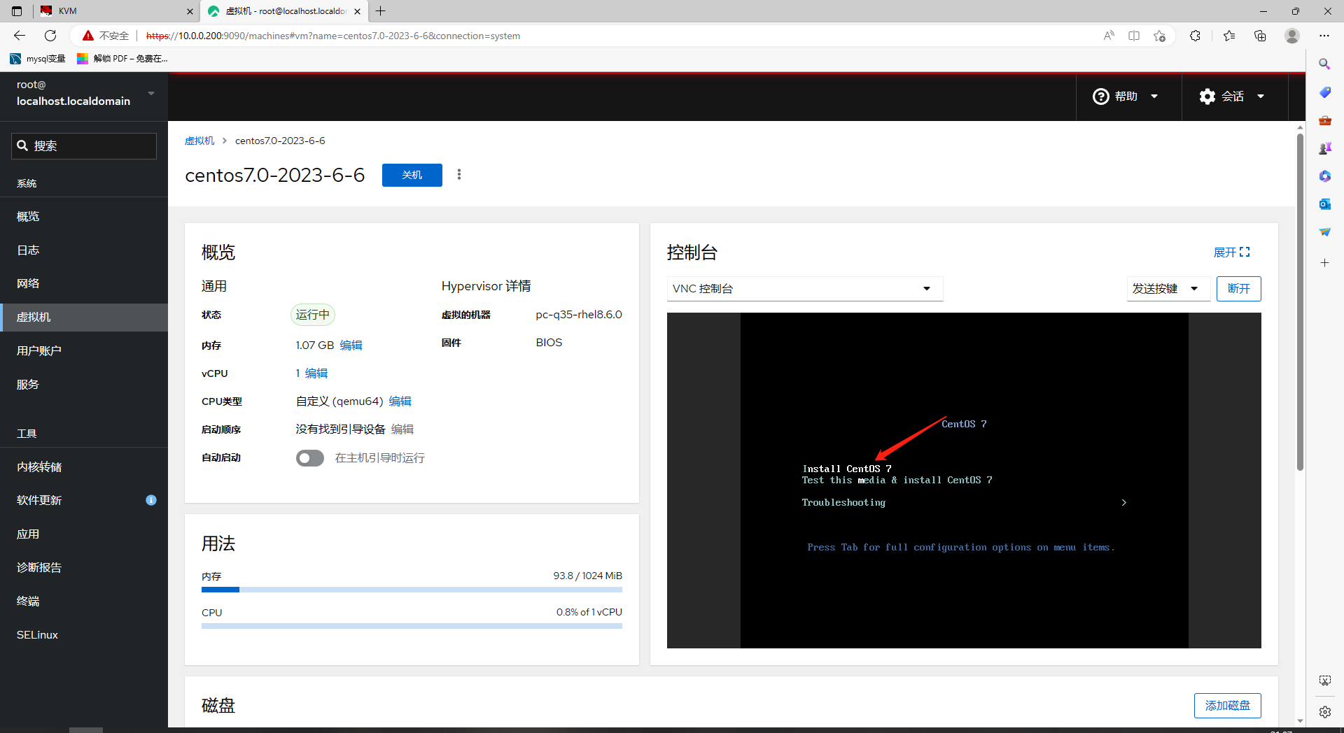Click the 关机 shutdown button
The height and width of the screenshot is (733, 1344).
tap(412, 175)
